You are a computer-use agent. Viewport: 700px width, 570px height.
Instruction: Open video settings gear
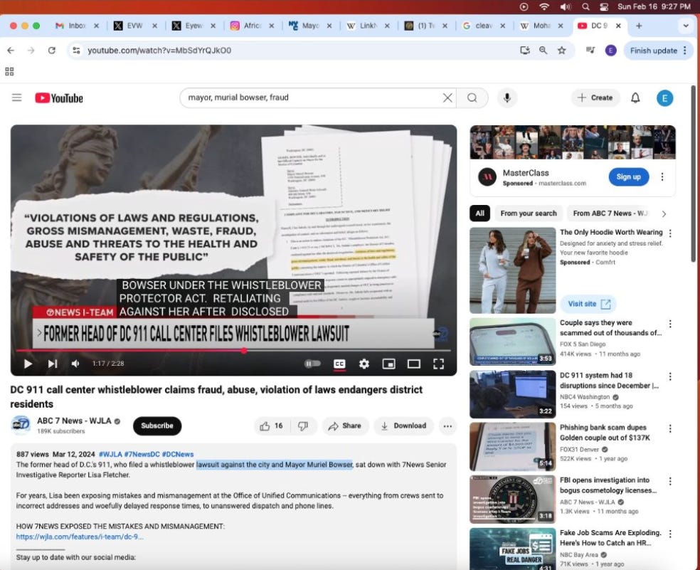click(364, 364)
